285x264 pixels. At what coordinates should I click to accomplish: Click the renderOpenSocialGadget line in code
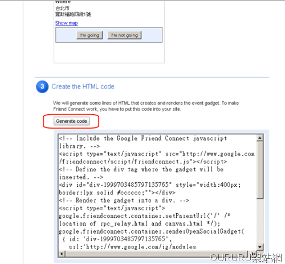[152, 231]
